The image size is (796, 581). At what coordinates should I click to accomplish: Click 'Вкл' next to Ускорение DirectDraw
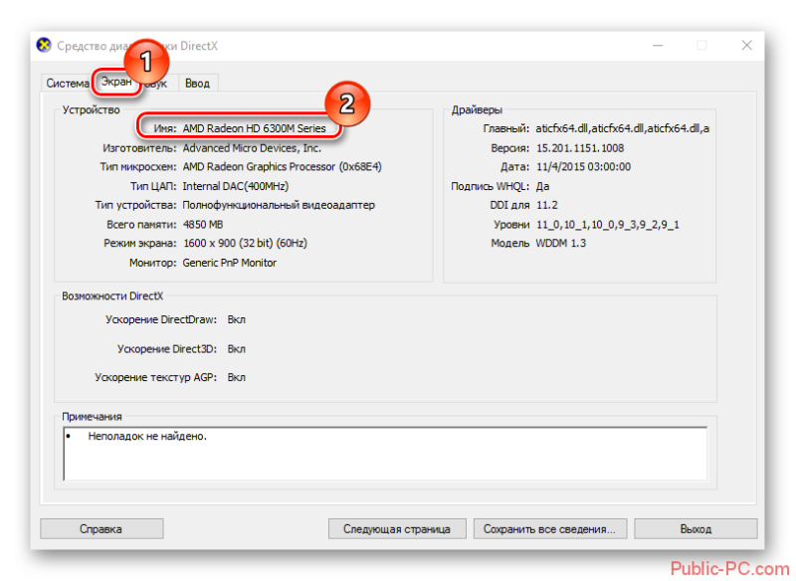click(x=237, y=319)
